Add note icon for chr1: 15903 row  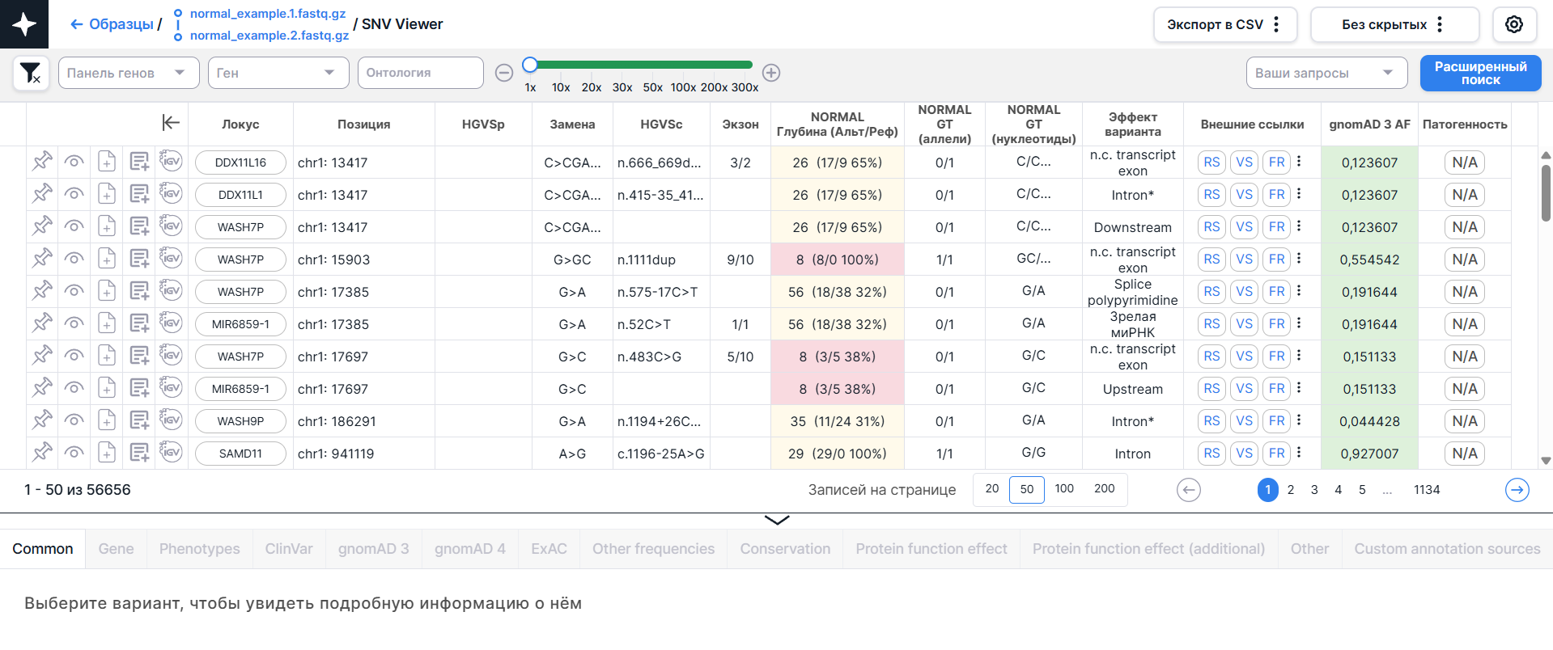pos(139,259)
